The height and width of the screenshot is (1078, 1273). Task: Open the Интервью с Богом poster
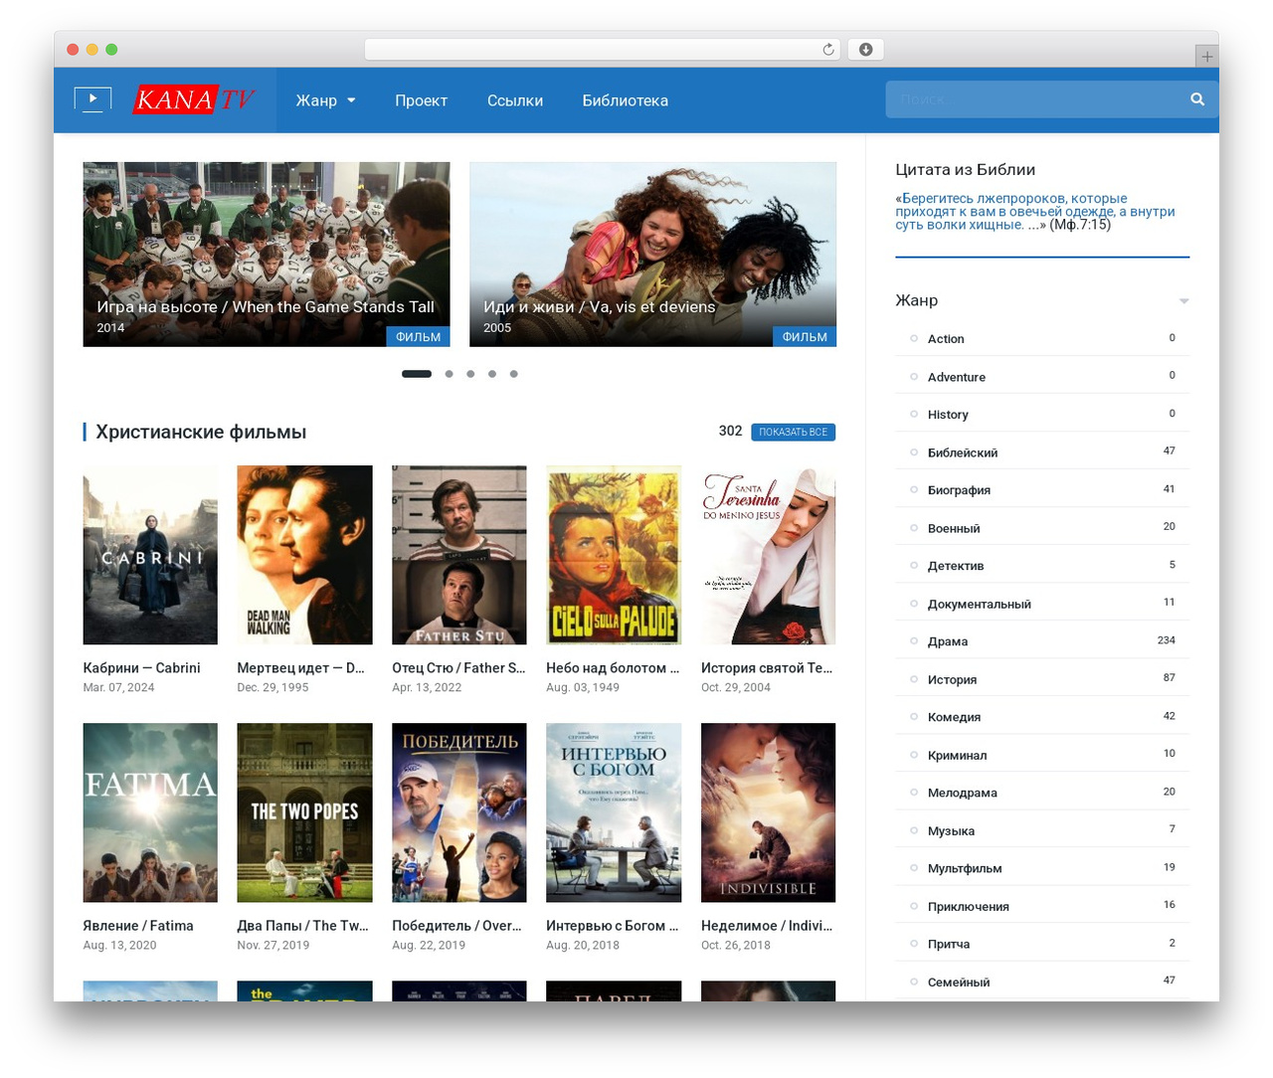614,812
